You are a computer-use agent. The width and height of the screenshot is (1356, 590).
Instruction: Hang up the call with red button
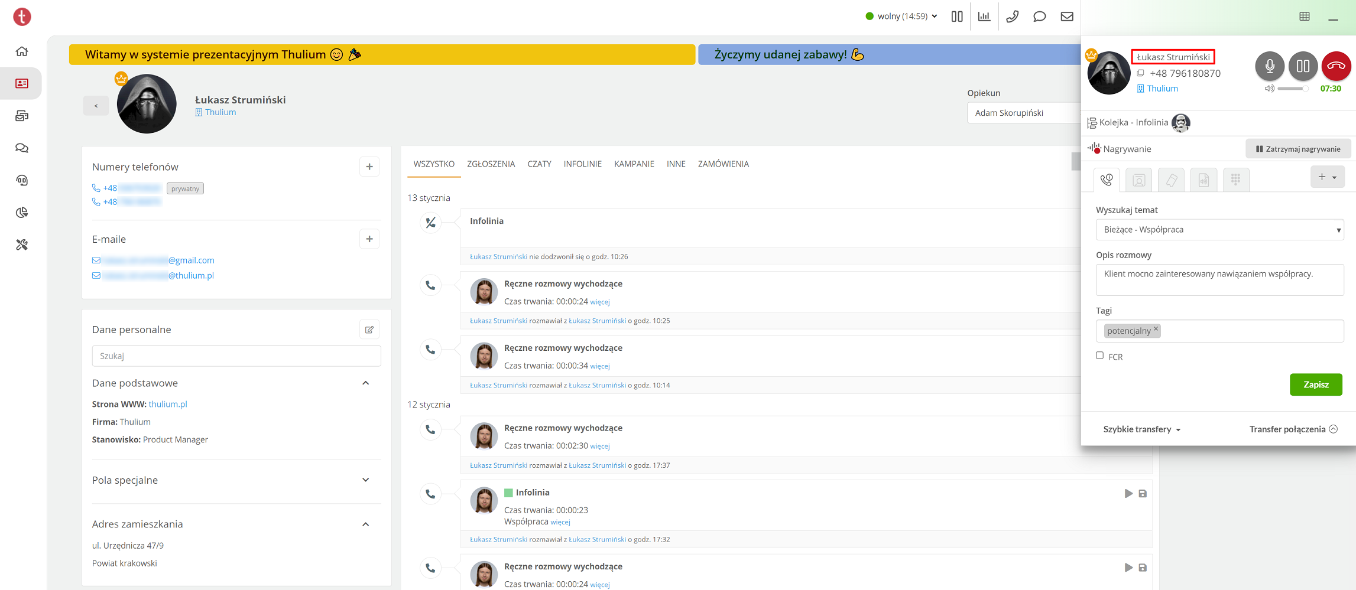1336,66
